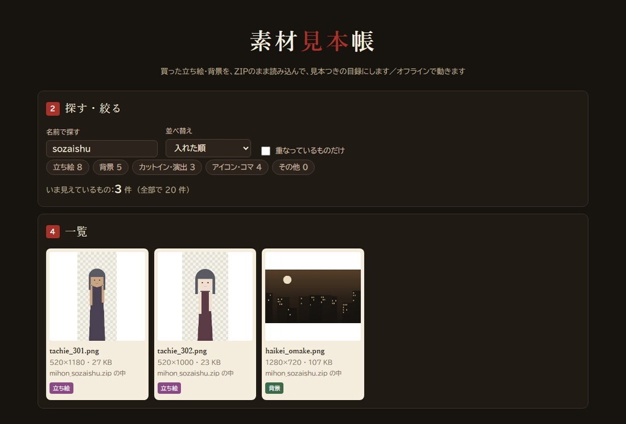Image resolution: width=626 pixels, height=424 pixels.
Task: Click the haikei_omake.png file name
Action: [x=295, y=351]
